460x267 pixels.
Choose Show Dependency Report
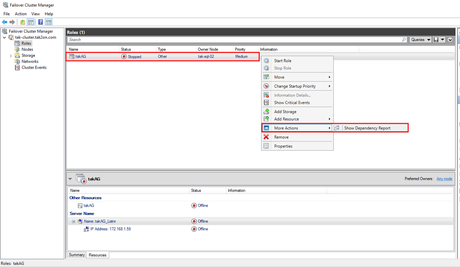pos(370,128)
